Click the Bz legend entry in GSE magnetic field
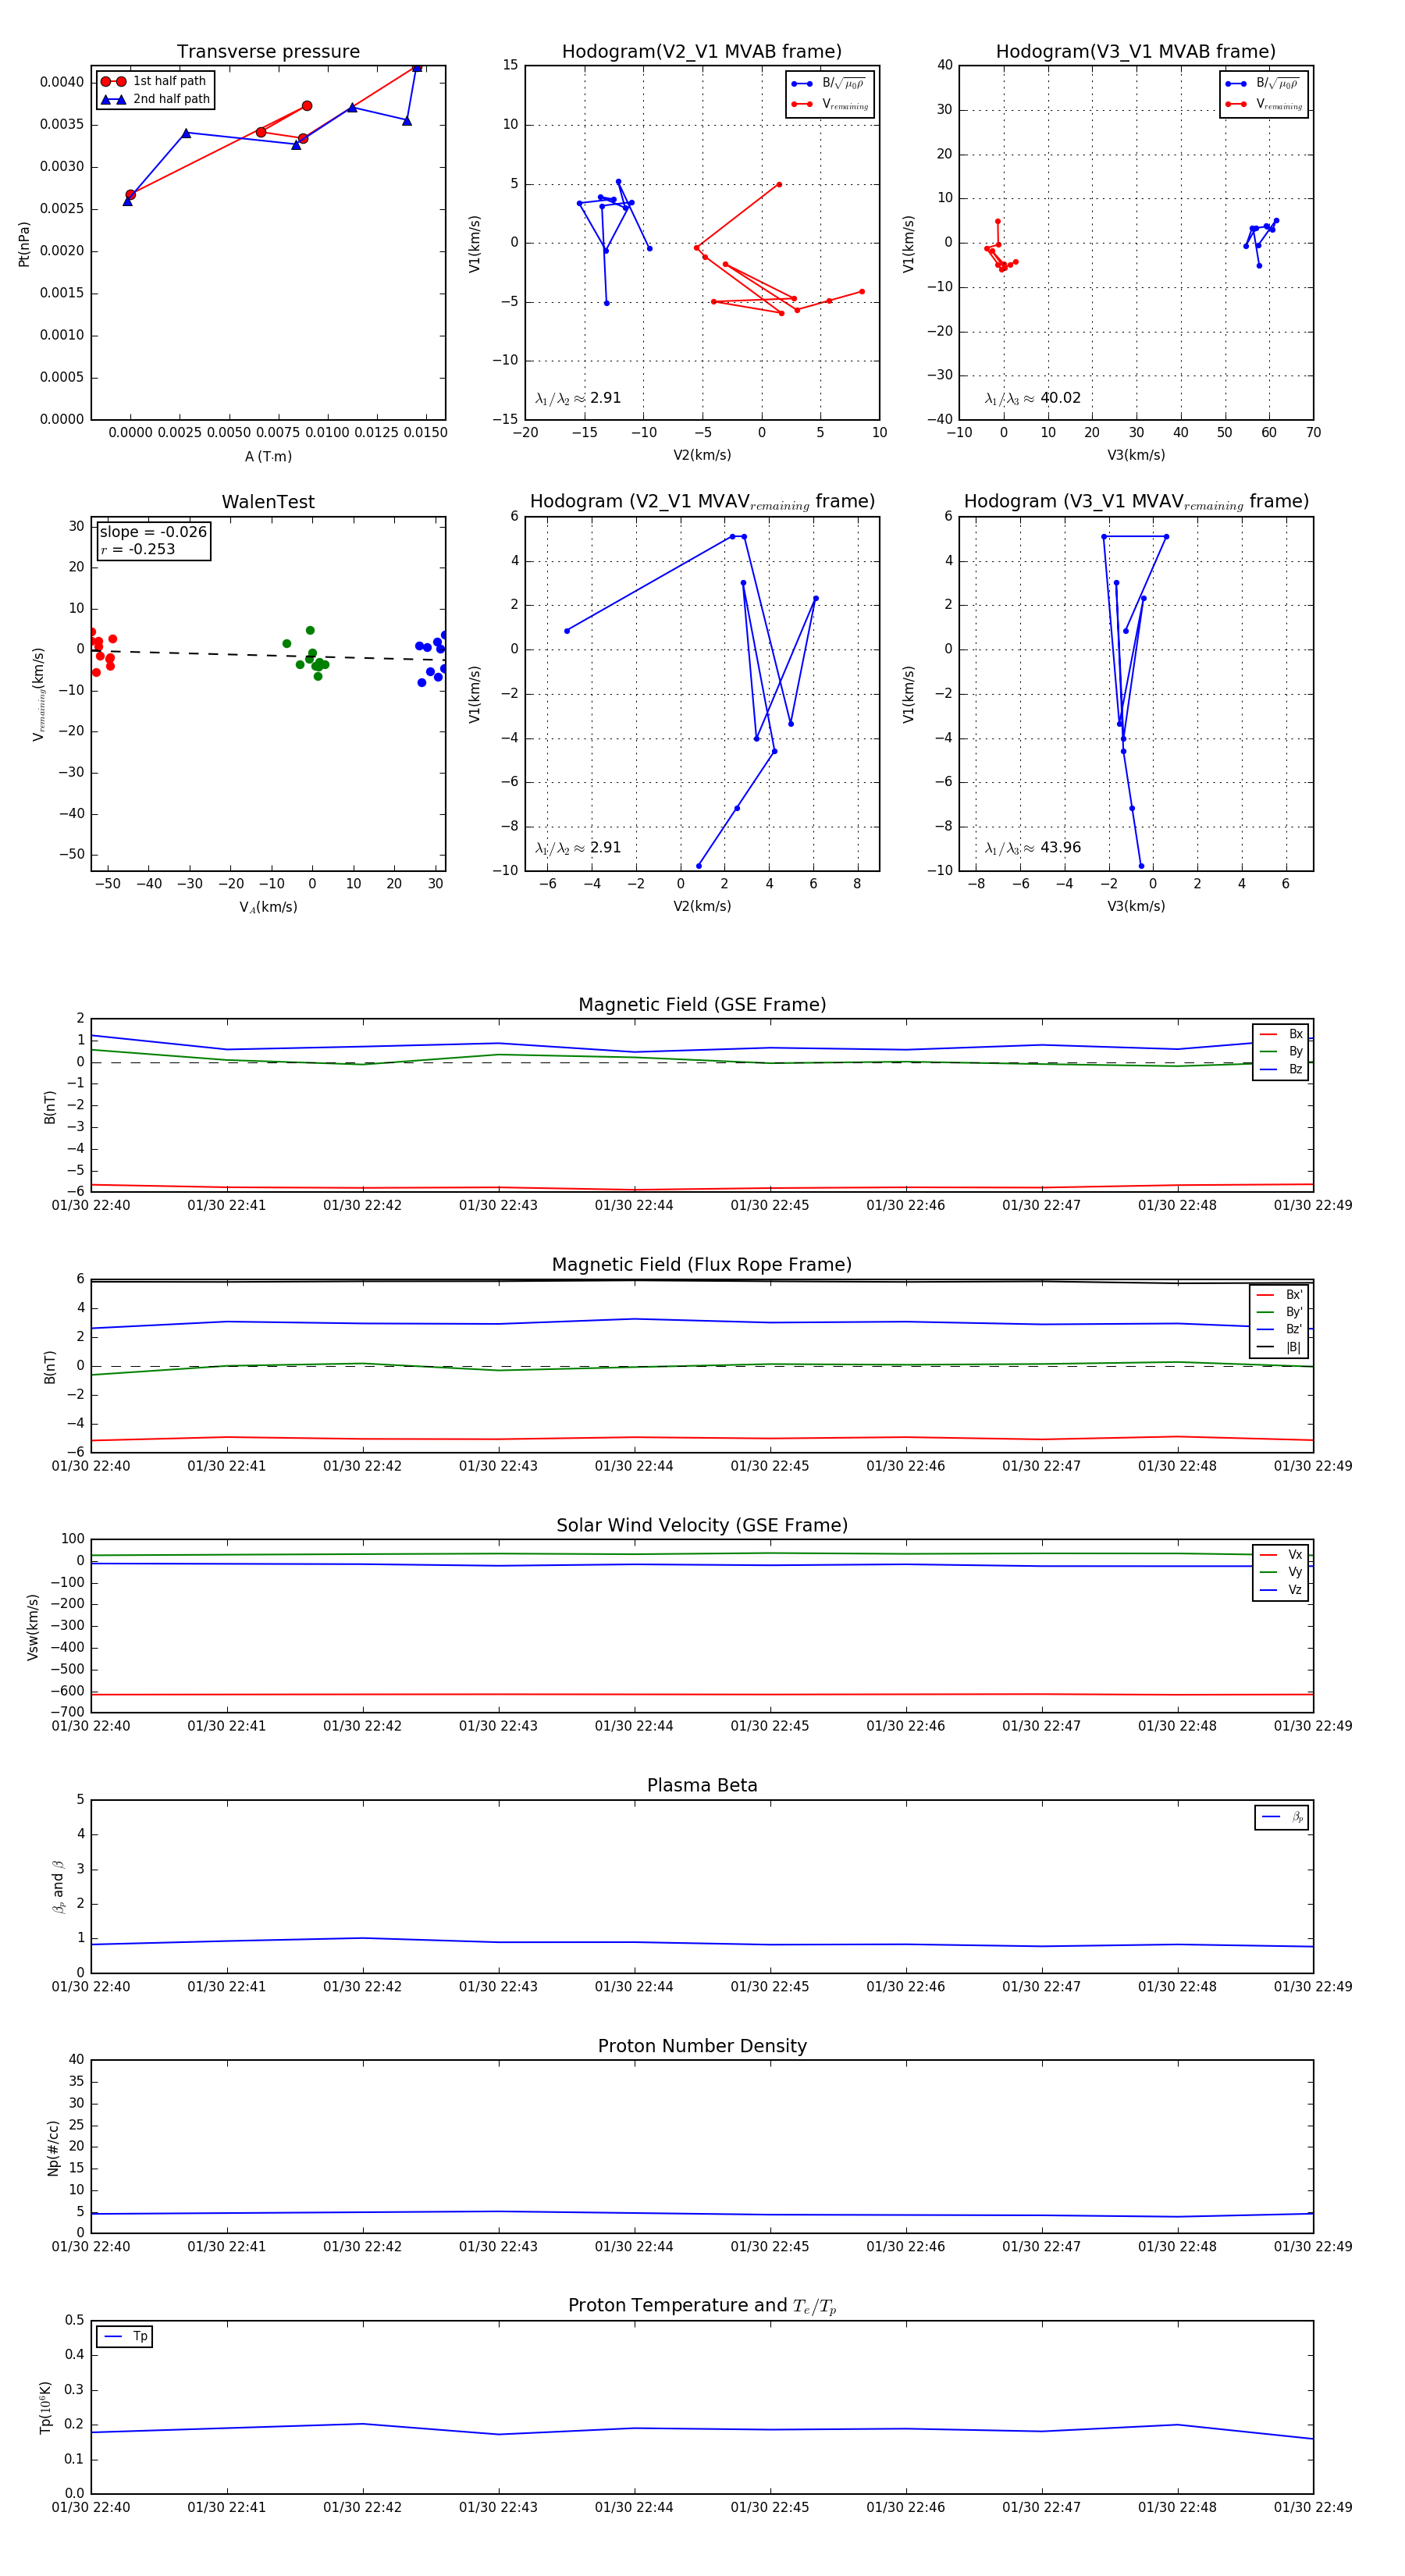 tap(1281, 1069)
